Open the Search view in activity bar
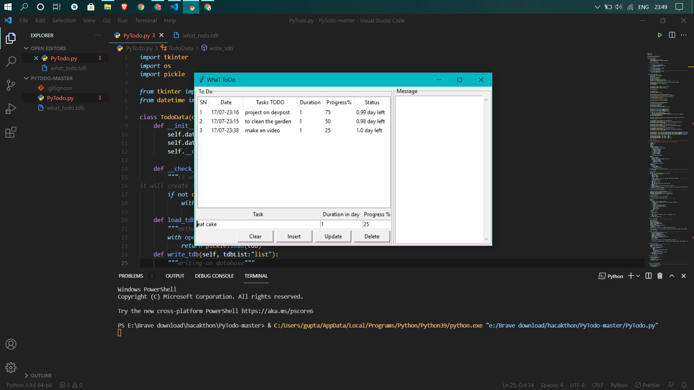Viewport: 694px width, 390px height. [11, 61]
